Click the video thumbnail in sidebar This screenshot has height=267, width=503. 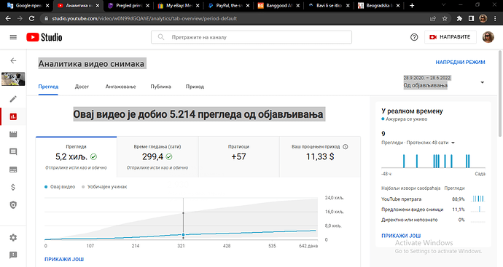point(13,79)
